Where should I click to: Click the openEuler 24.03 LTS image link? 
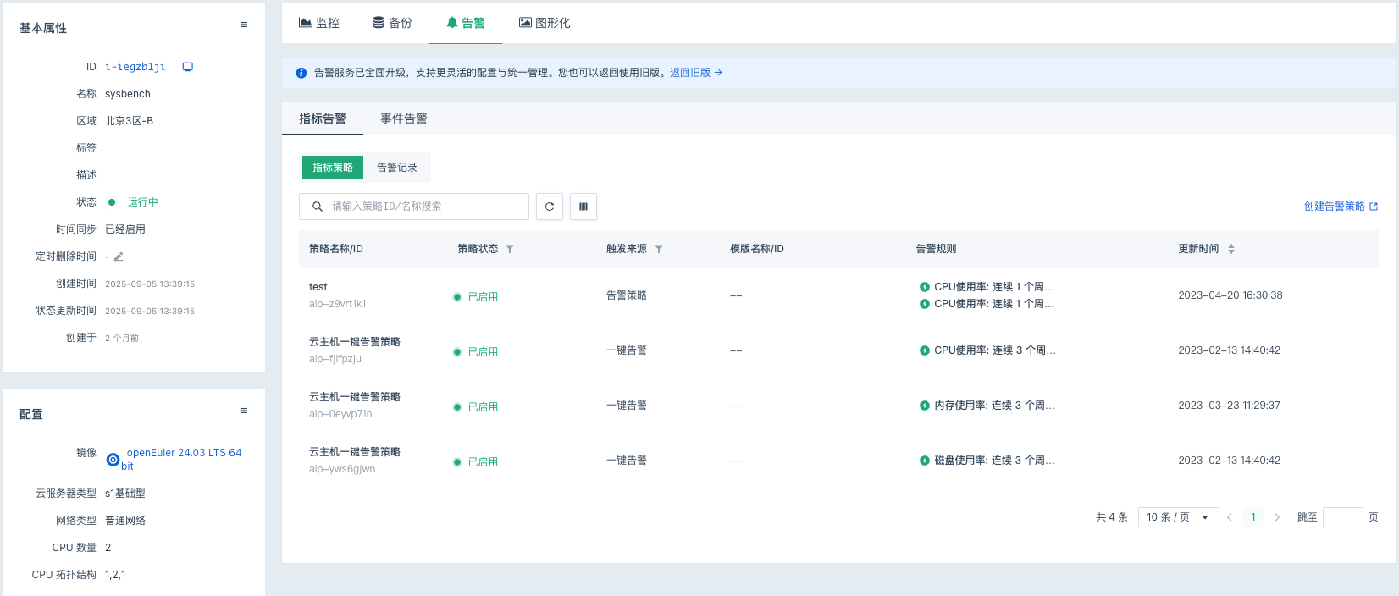[184, 453]
